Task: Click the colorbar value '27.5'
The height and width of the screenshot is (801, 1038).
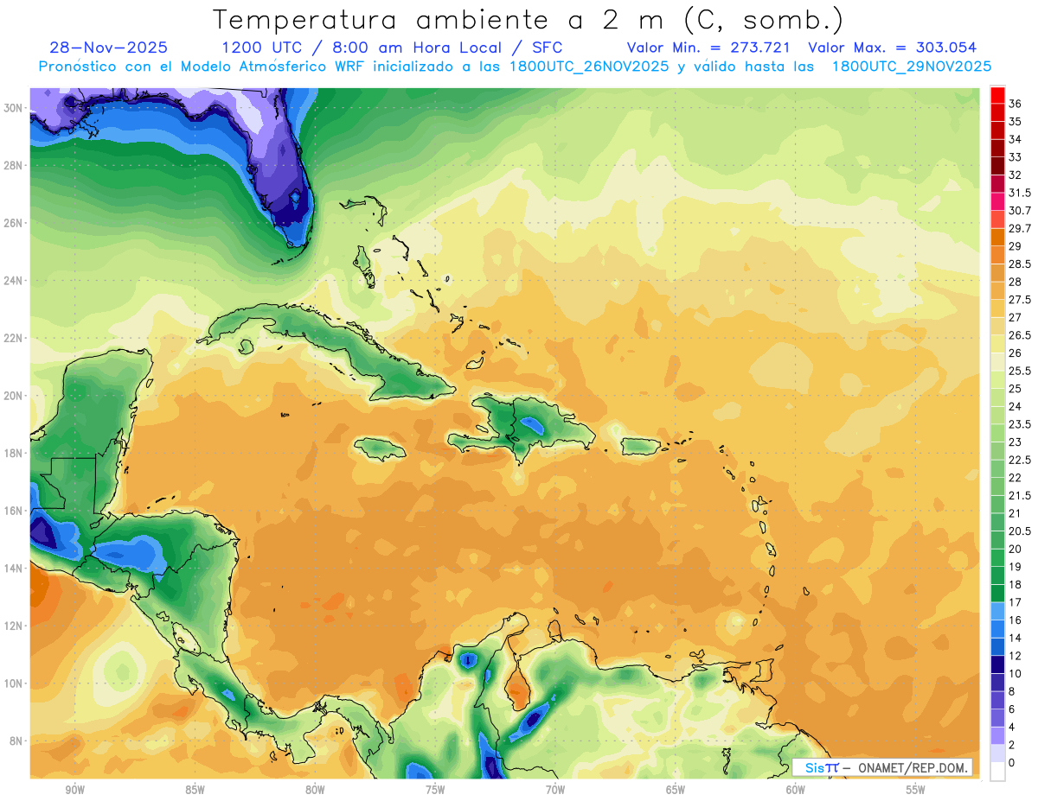Action: coord(1020,300)
